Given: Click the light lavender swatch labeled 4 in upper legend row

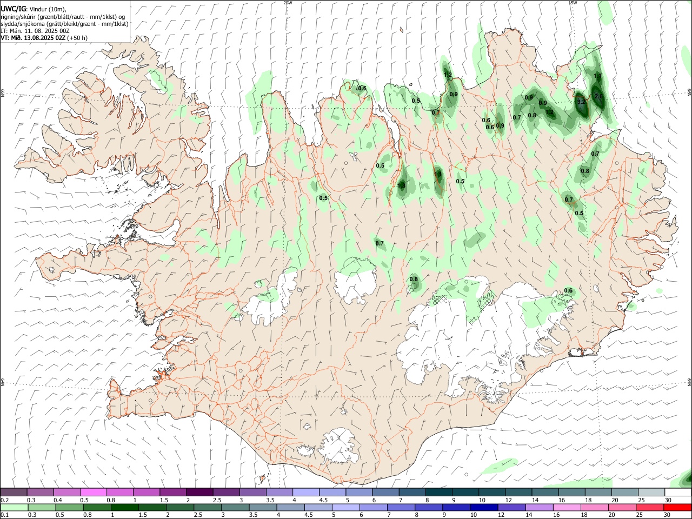Looking at the screenshot, I should tap(305, 492).
